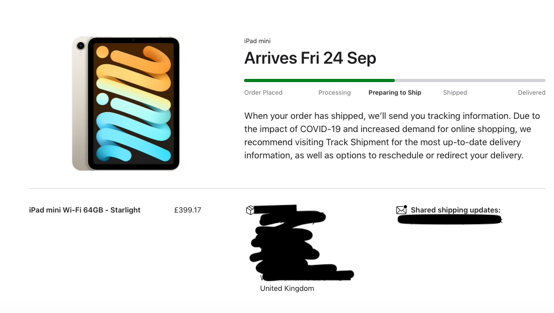The height and width of the screenshot is (313, 554).
Task: Click the redacted shipping updates email
Action: [450, 220]
